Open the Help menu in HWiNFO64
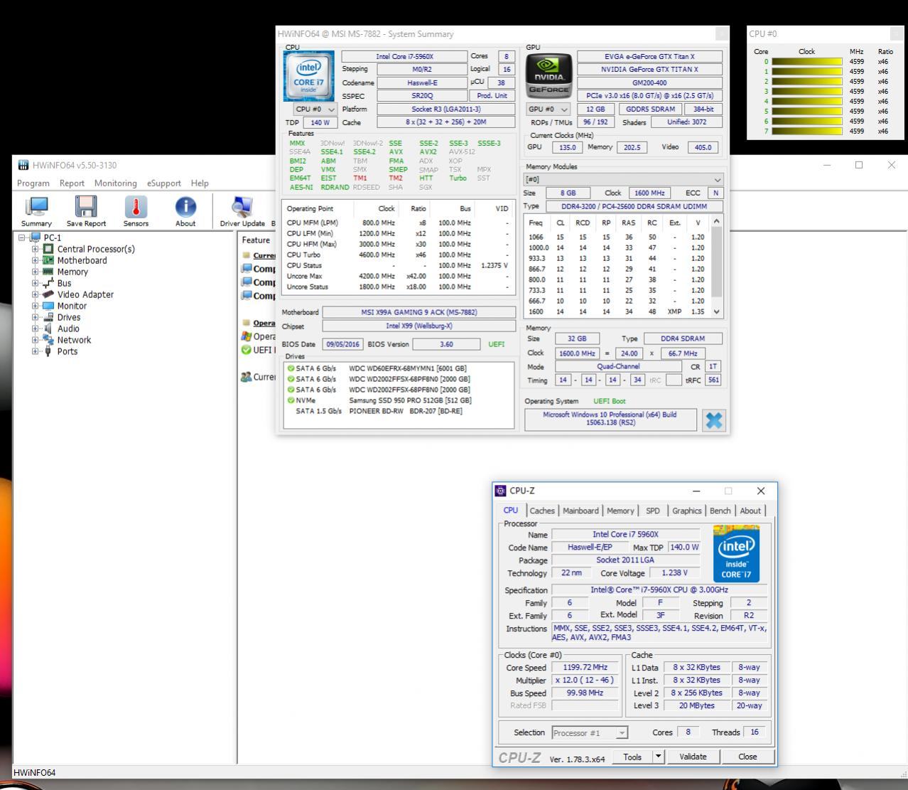The height and width of the screenshot is (790, 908). pyautogui.click(x=200, y=183)
